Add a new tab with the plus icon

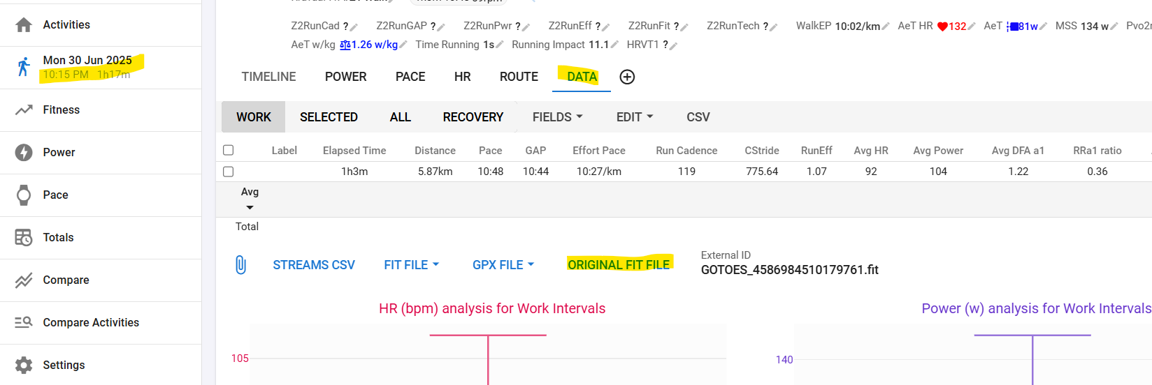tap(627, 77)
